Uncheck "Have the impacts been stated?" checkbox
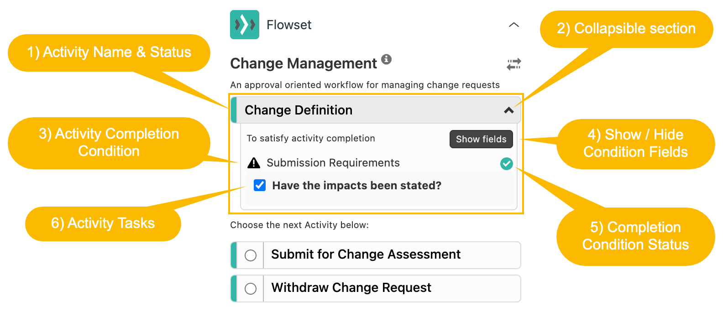Screen dimensions: 723x312 260,185
